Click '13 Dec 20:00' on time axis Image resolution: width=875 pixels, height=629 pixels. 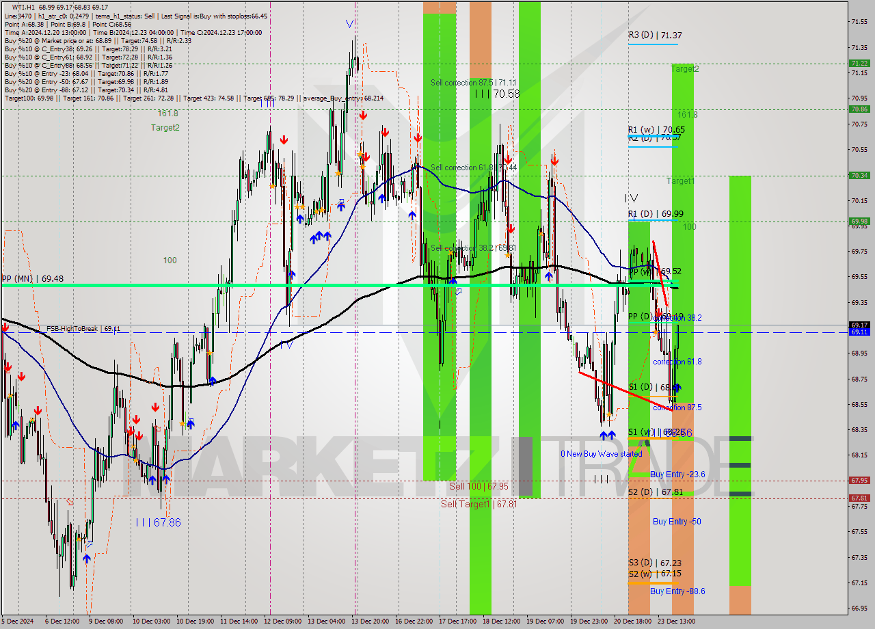pyautogui.click(x=371, y=621)
